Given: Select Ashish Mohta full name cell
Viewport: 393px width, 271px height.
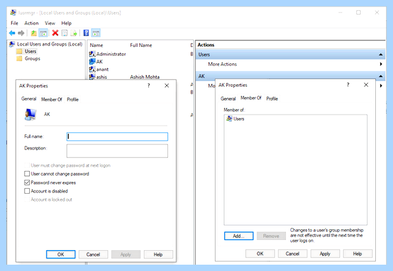Looking at the screenshot, I should [145, 77].
